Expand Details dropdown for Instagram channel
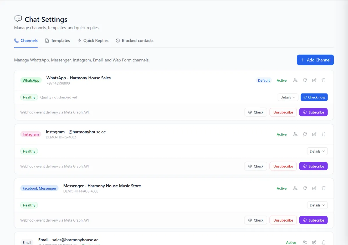Image resolution: width=348 pixels, height=245 pixels. pyautogui.click(x=317, y=151)
